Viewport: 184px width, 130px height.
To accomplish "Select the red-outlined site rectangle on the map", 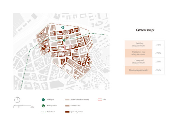I will (68, 48).
